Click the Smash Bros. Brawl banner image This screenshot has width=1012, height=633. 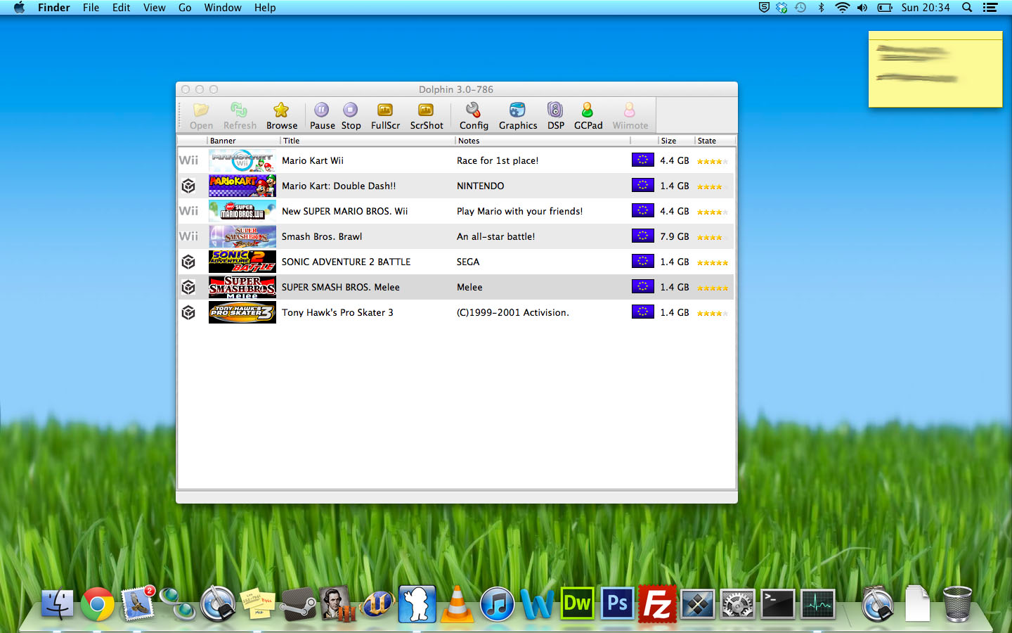(242, 236)
